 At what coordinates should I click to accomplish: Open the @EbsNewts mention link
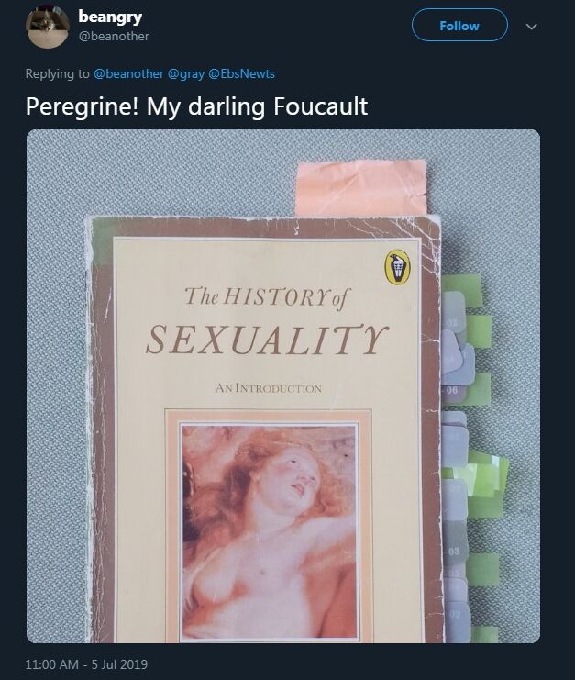pyautogui.click(x=241, y=73)
